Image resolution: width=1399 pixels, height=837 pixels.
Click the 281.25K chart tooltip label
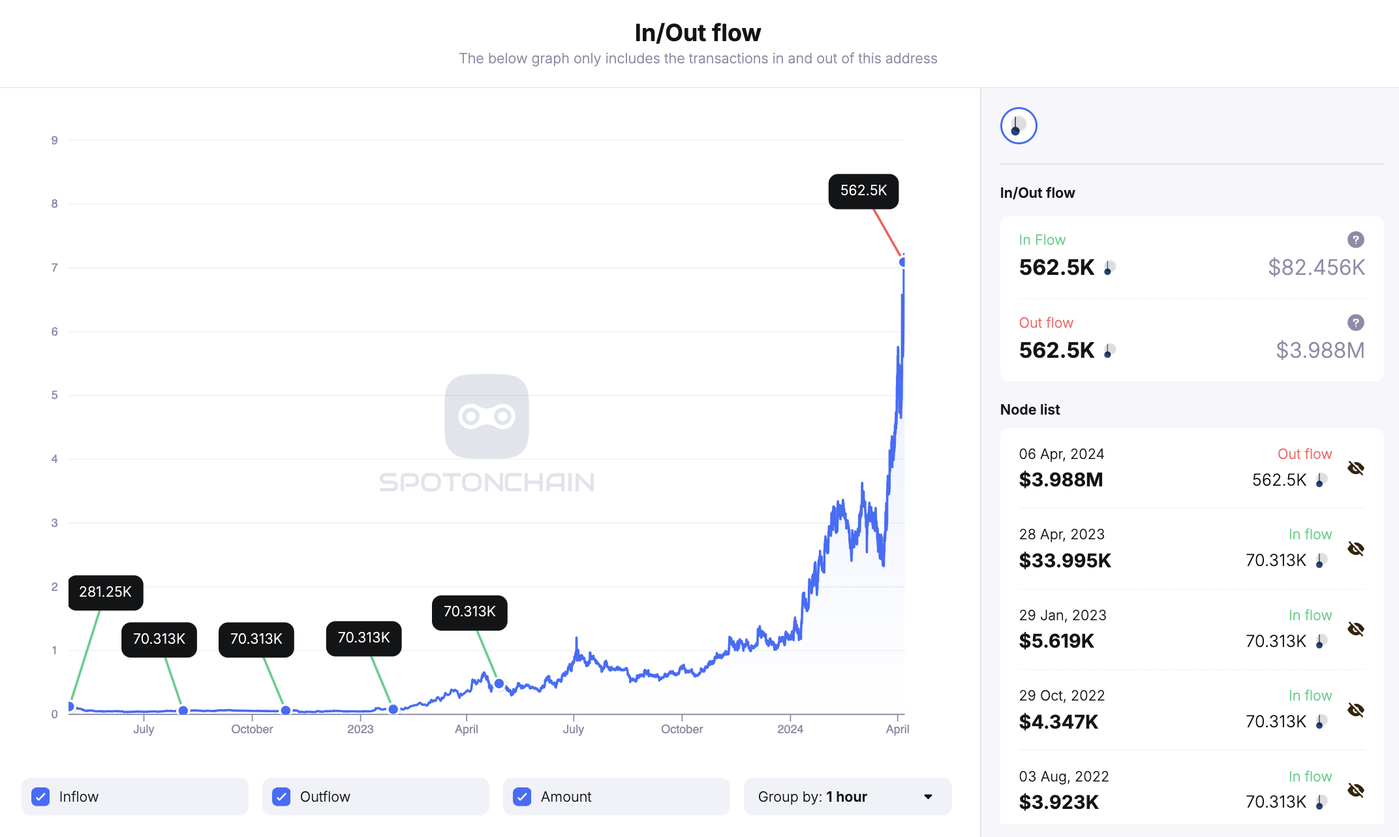point(105,592)
